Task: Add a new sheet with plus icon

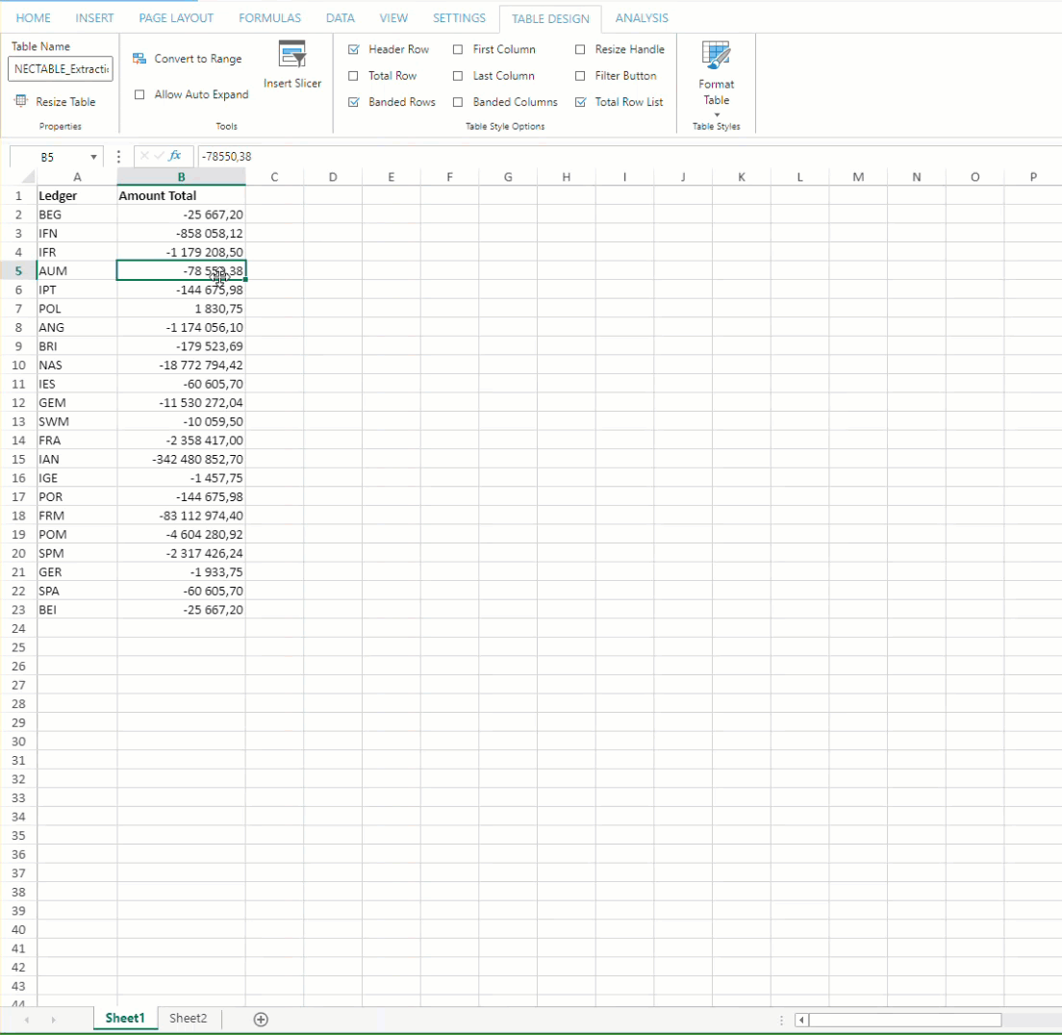Action: click(x=260, y=1020)
